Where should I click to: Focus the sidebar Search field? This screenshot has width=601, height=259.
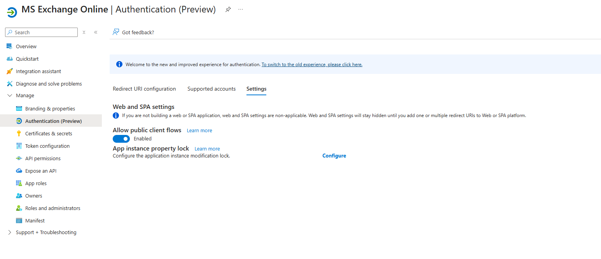pos(42,32)
